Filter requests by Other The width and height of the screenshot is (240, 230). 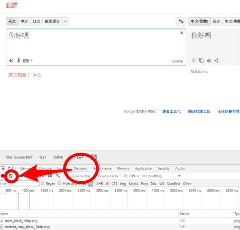point(187,183)
